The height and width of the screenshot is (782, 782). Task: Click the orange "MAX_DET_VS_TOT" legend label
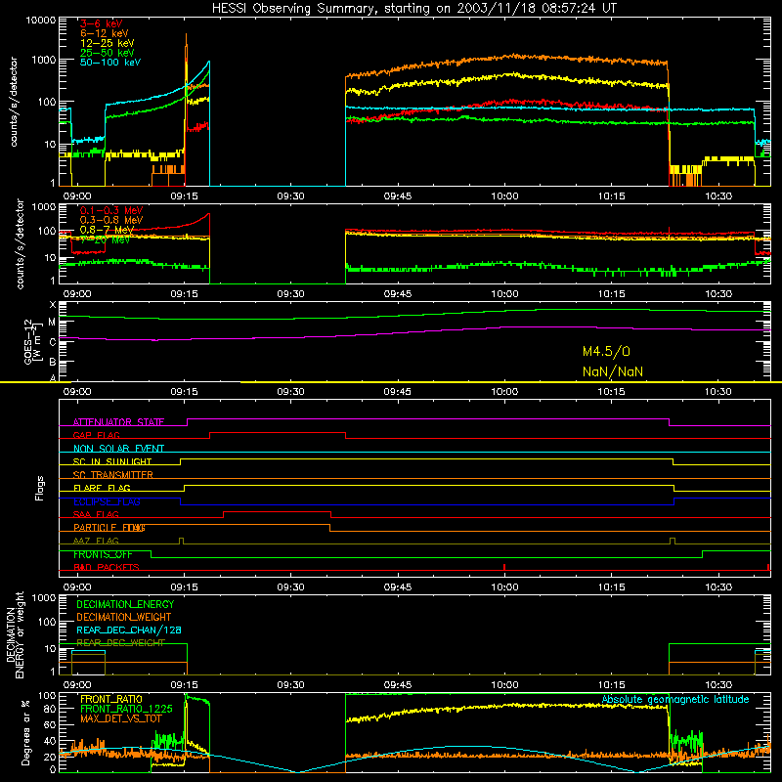(120, 718)
